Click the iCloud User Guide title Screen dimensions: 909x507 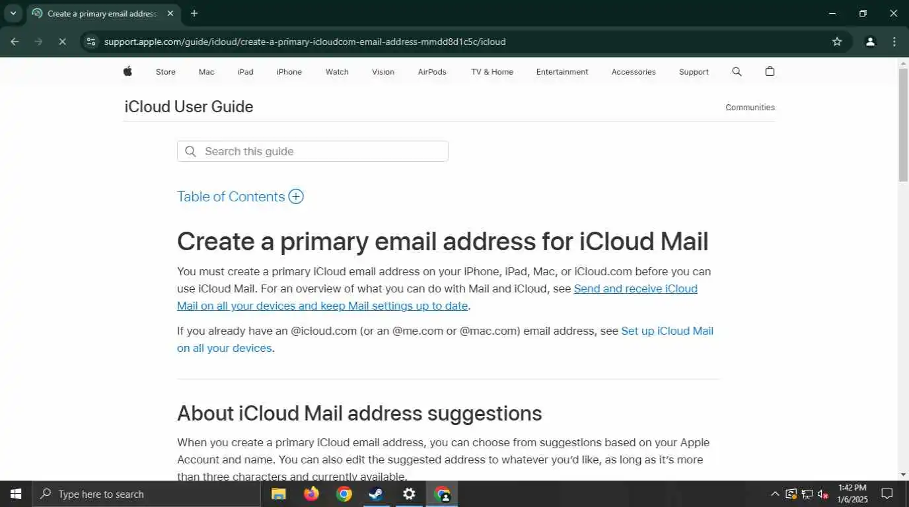point(189,107)
